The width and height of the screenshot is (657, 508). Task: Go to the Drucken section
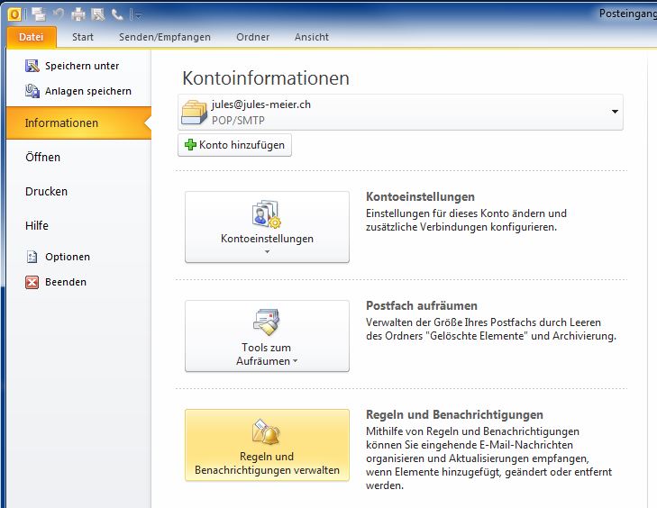[x=46, y=191]
